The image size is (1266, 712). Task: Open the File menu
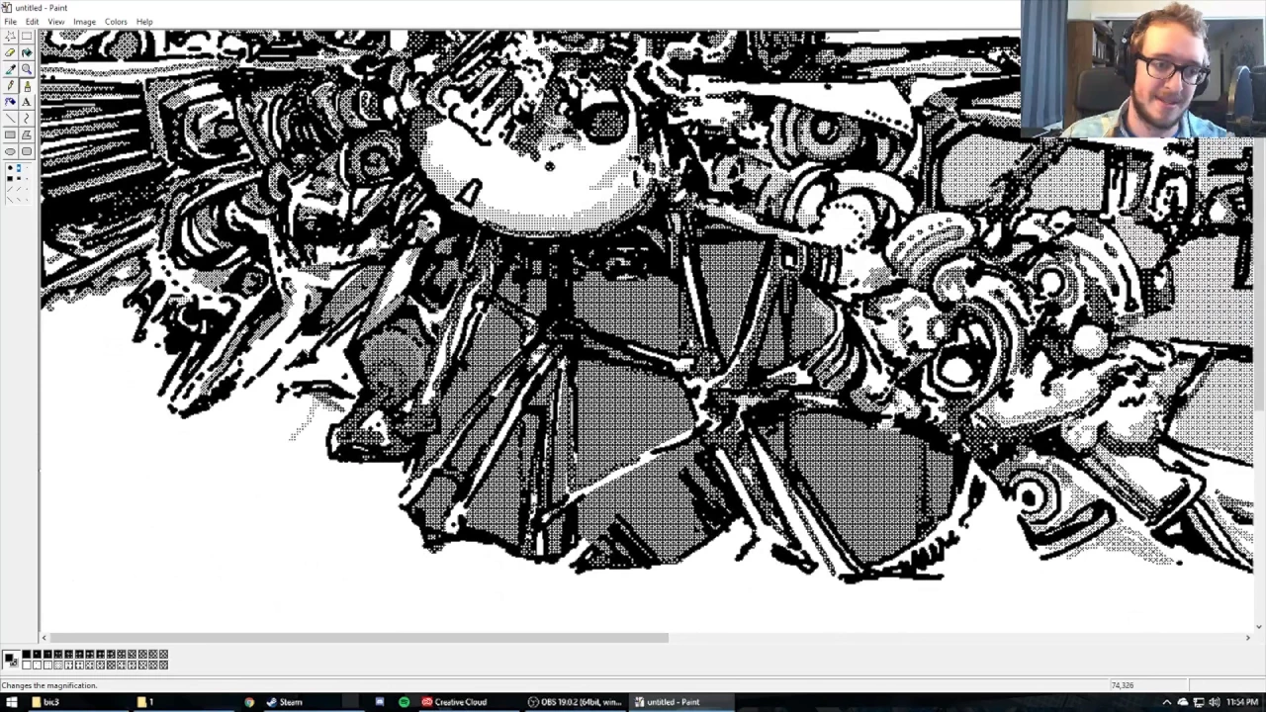(x=10, y=22)
